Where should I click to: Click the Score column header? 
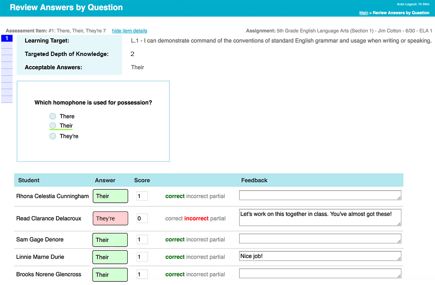pyautogui.click(x=142, y=180)
